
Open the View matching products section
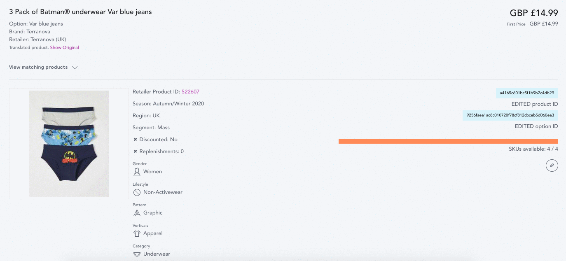coord(43,67)
